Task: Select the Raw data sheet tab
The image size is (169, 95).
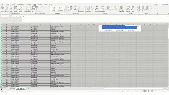Action: coord(12,89)
